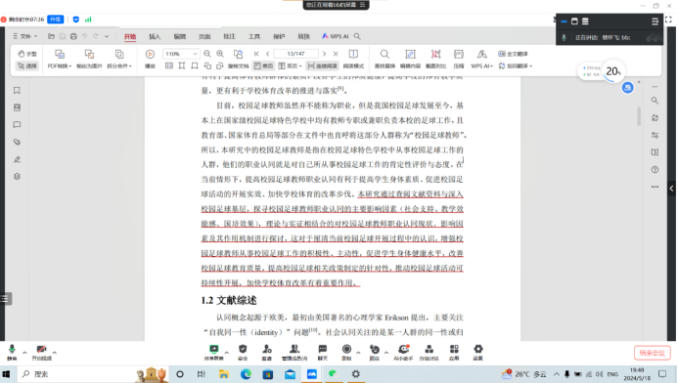Toggle 单页 single page view
The image size is (678, 383).
(263, 66)
